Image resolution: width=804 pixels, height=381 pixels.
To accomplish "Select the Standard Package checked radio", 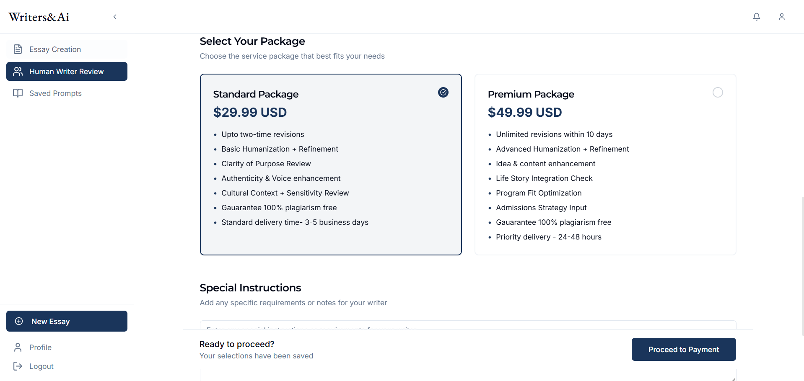I will coord(443,93).
